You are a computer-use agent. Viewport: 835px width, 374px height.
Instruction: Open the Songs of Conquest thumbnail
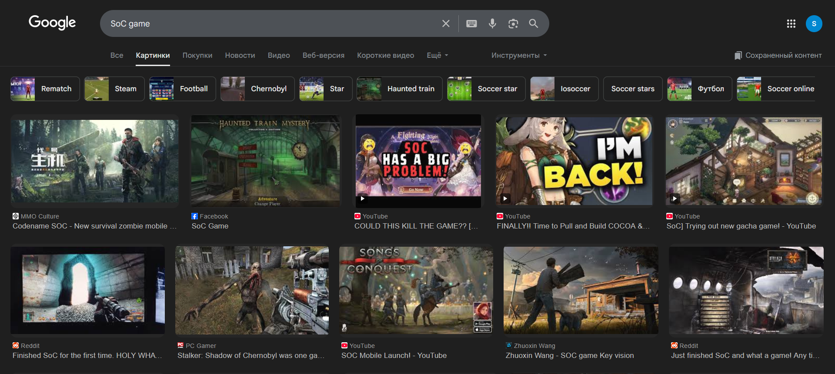(x=416, y=290)
